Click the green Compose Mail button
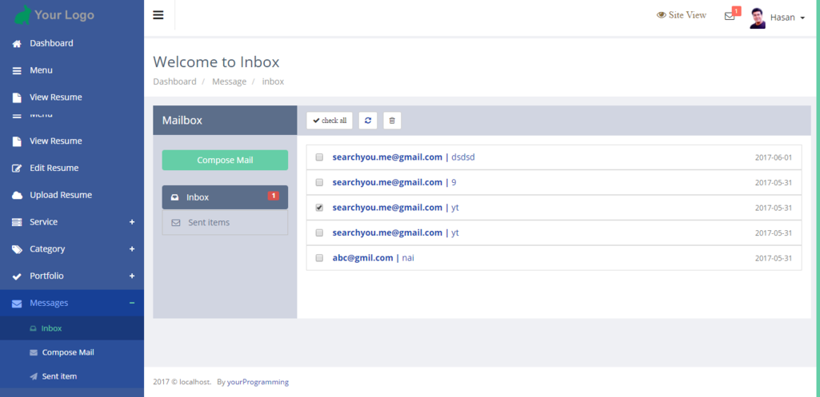Screen dimensions: 820x397 click(225, 160)
